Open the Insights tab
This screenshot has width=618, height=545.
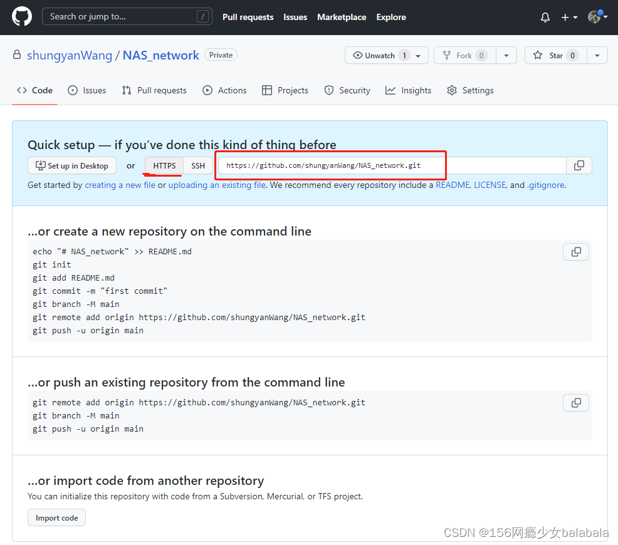[x=408, y=91]
